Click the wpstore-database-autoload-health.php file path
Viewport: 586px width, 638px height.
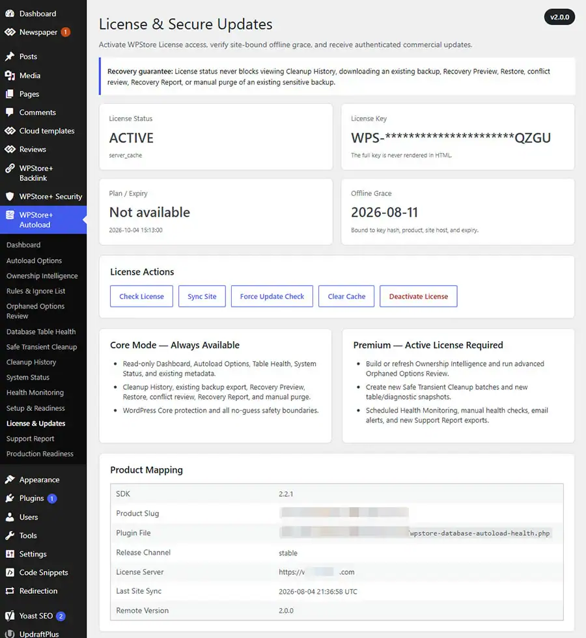(x=479, y=533)
